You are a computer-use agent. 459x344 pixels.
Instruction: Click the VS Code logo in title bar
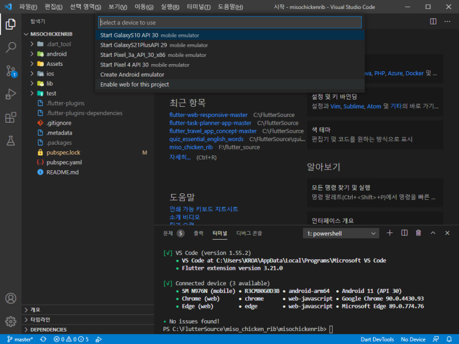coord(8,7)
